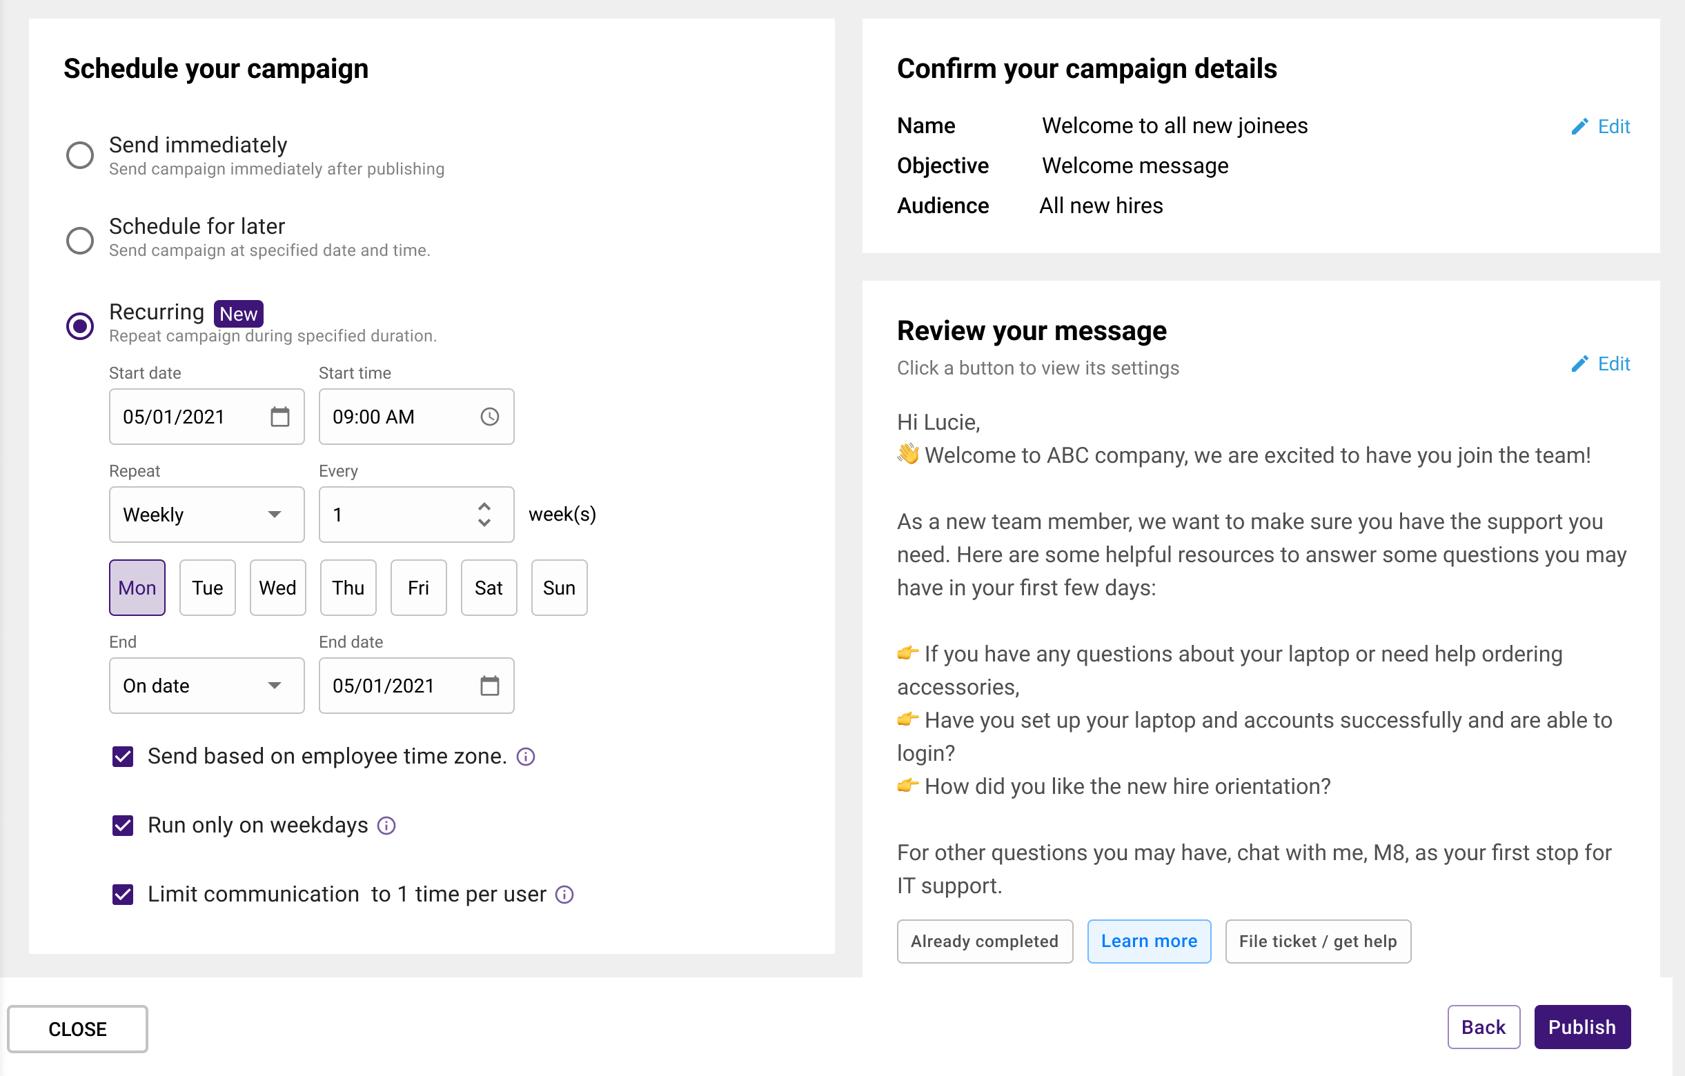Select the Wed day button
The width and height of the screenshot is (1685, 1076).
click(x=278, y=588)
